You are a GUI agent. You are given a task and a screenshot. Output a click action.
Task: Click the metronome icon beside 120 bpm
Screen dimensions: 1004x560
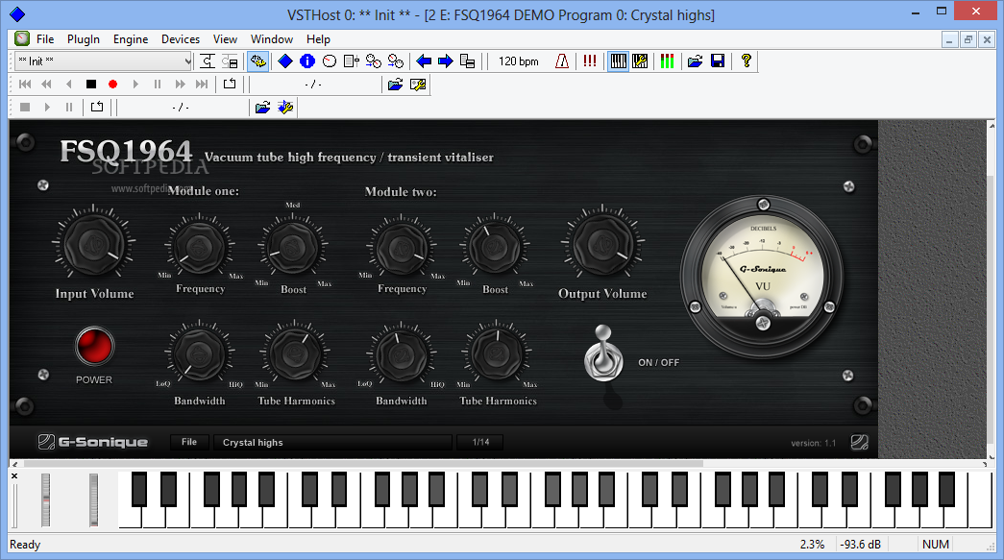pos(561,61)
